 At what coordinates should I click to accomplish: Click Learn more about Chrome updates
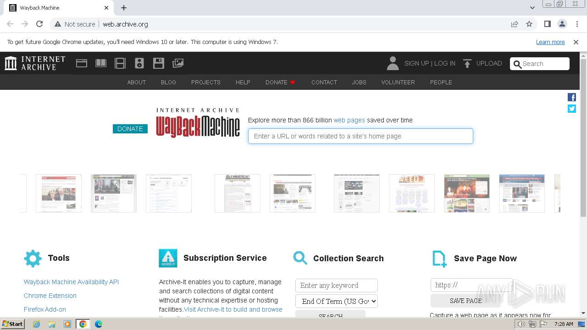pos(550,42)
